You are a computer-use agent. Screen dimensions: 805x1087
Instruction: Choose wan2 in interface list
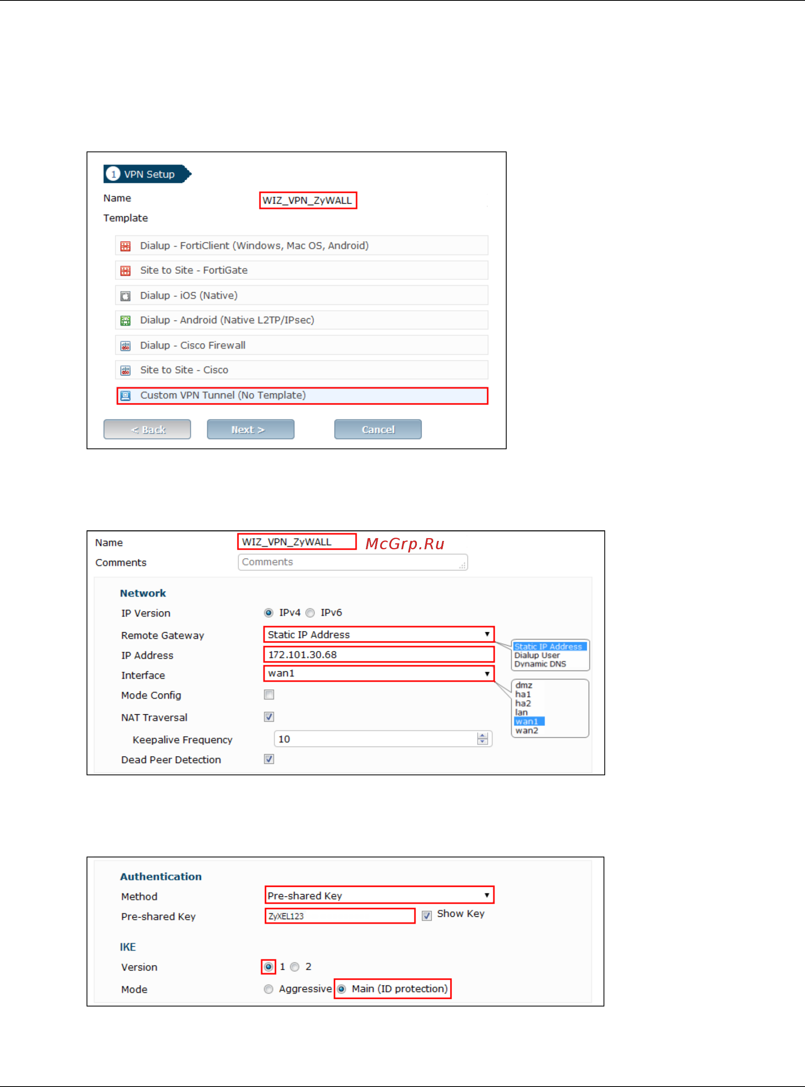click(527, 731)
